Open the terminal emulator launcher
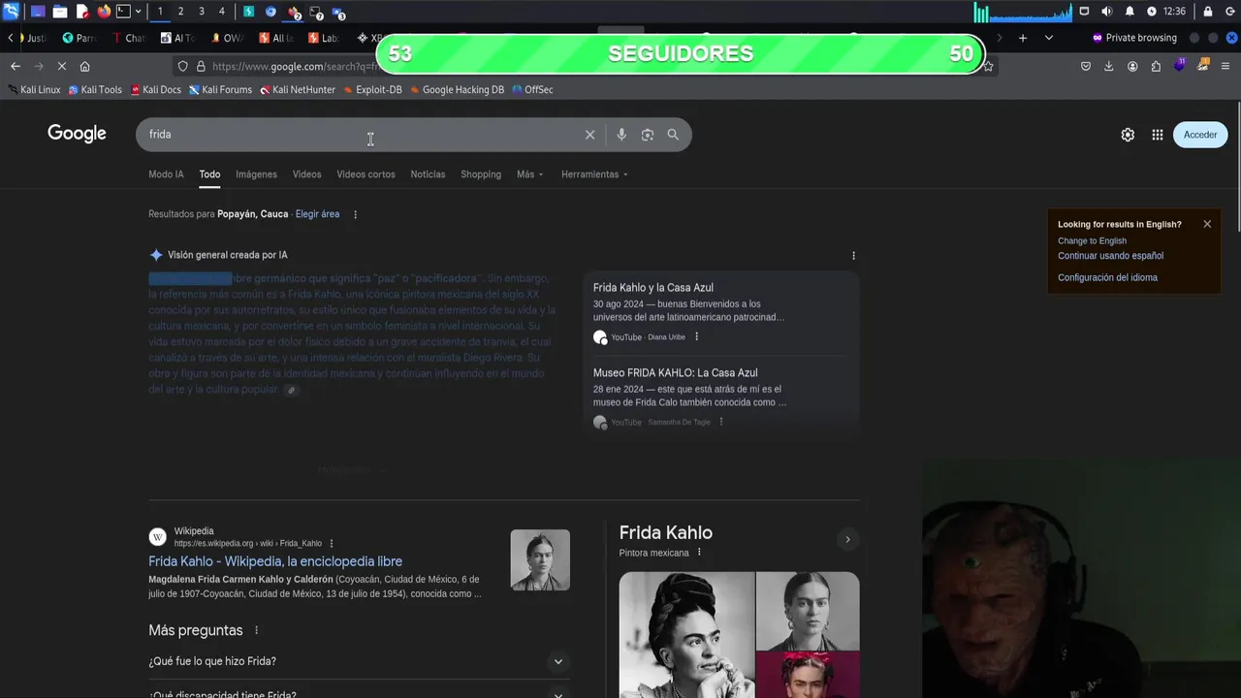The height and width of the screenshot is (698, 1241). pos(124,12)
